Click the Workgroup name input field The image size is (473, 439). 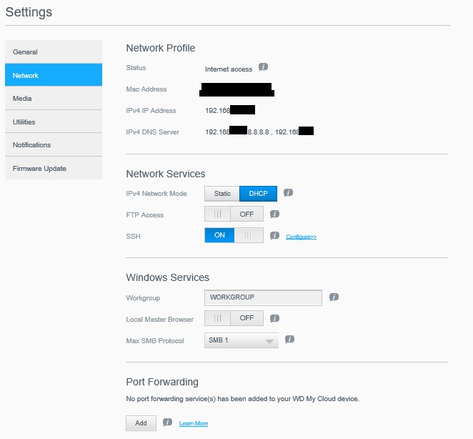pyautogui.click(x=263, y=297)
